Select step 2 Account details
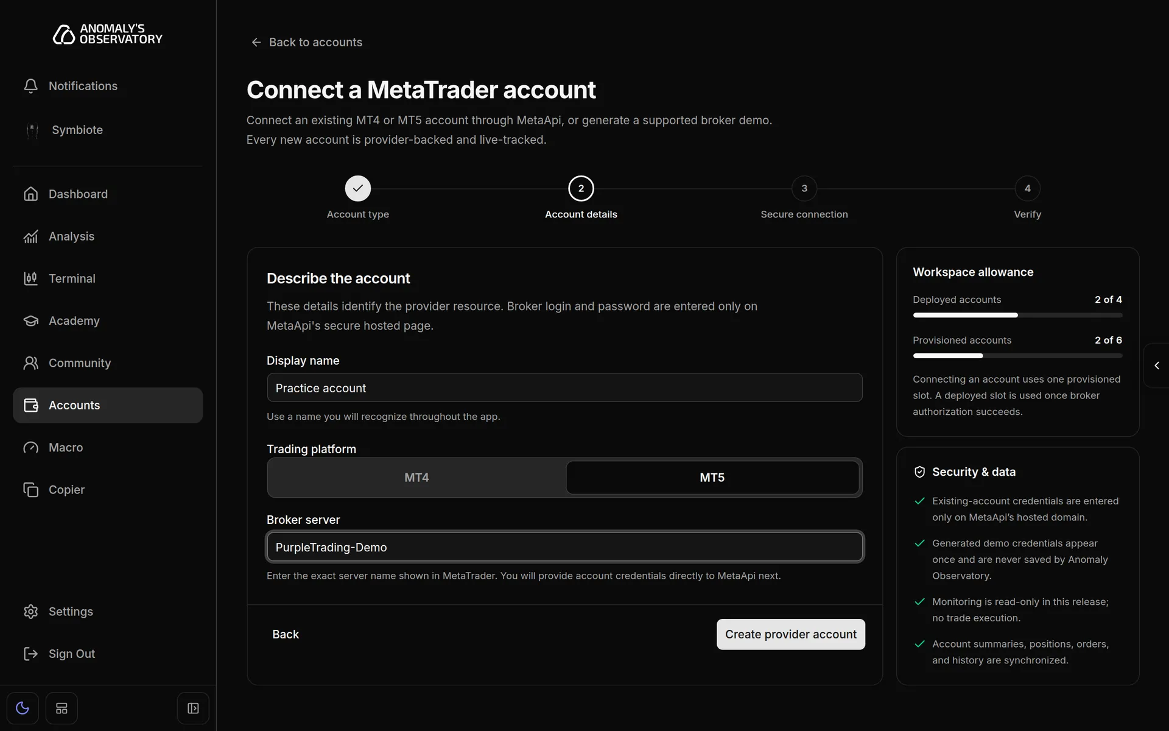1169x731 pixels. pyautogui.click(x=581, y=188)
